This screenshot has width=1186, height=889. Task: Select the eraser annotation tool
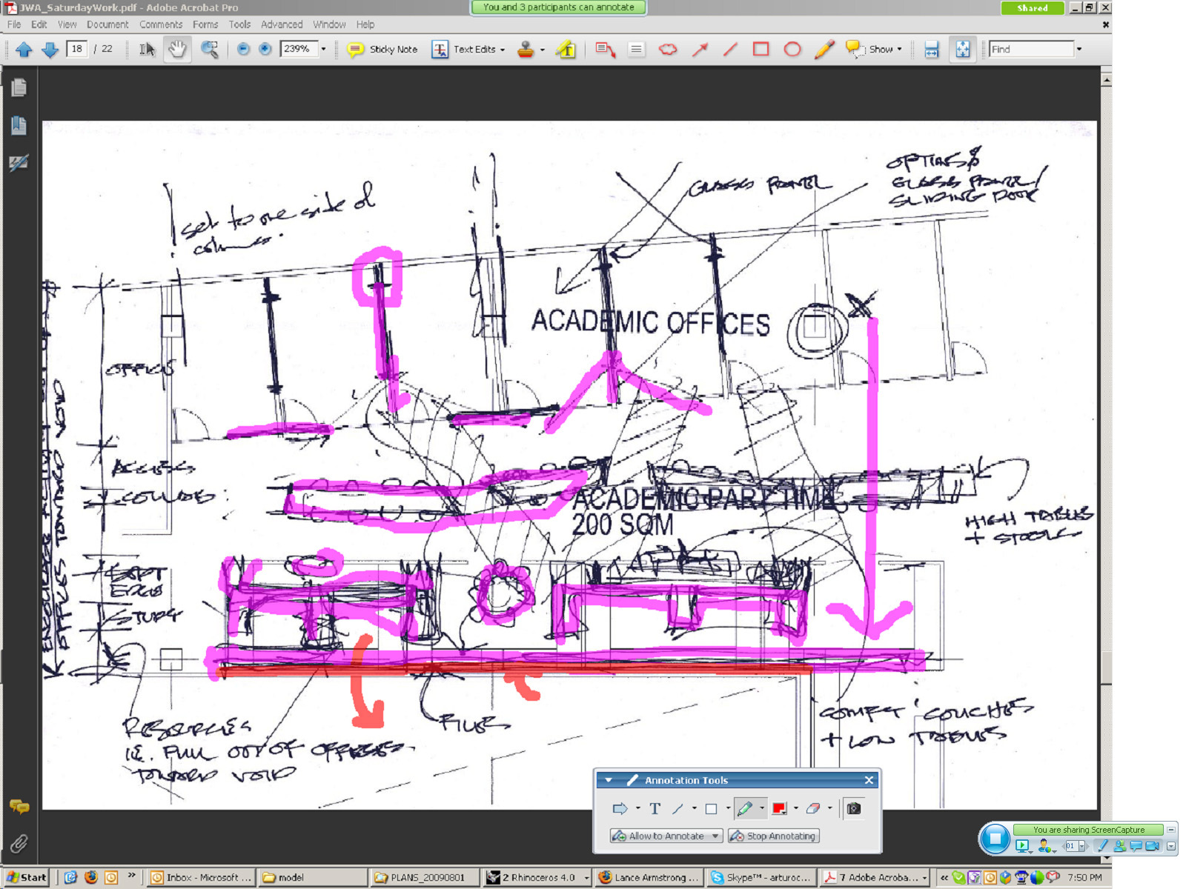tap(813, 809)
